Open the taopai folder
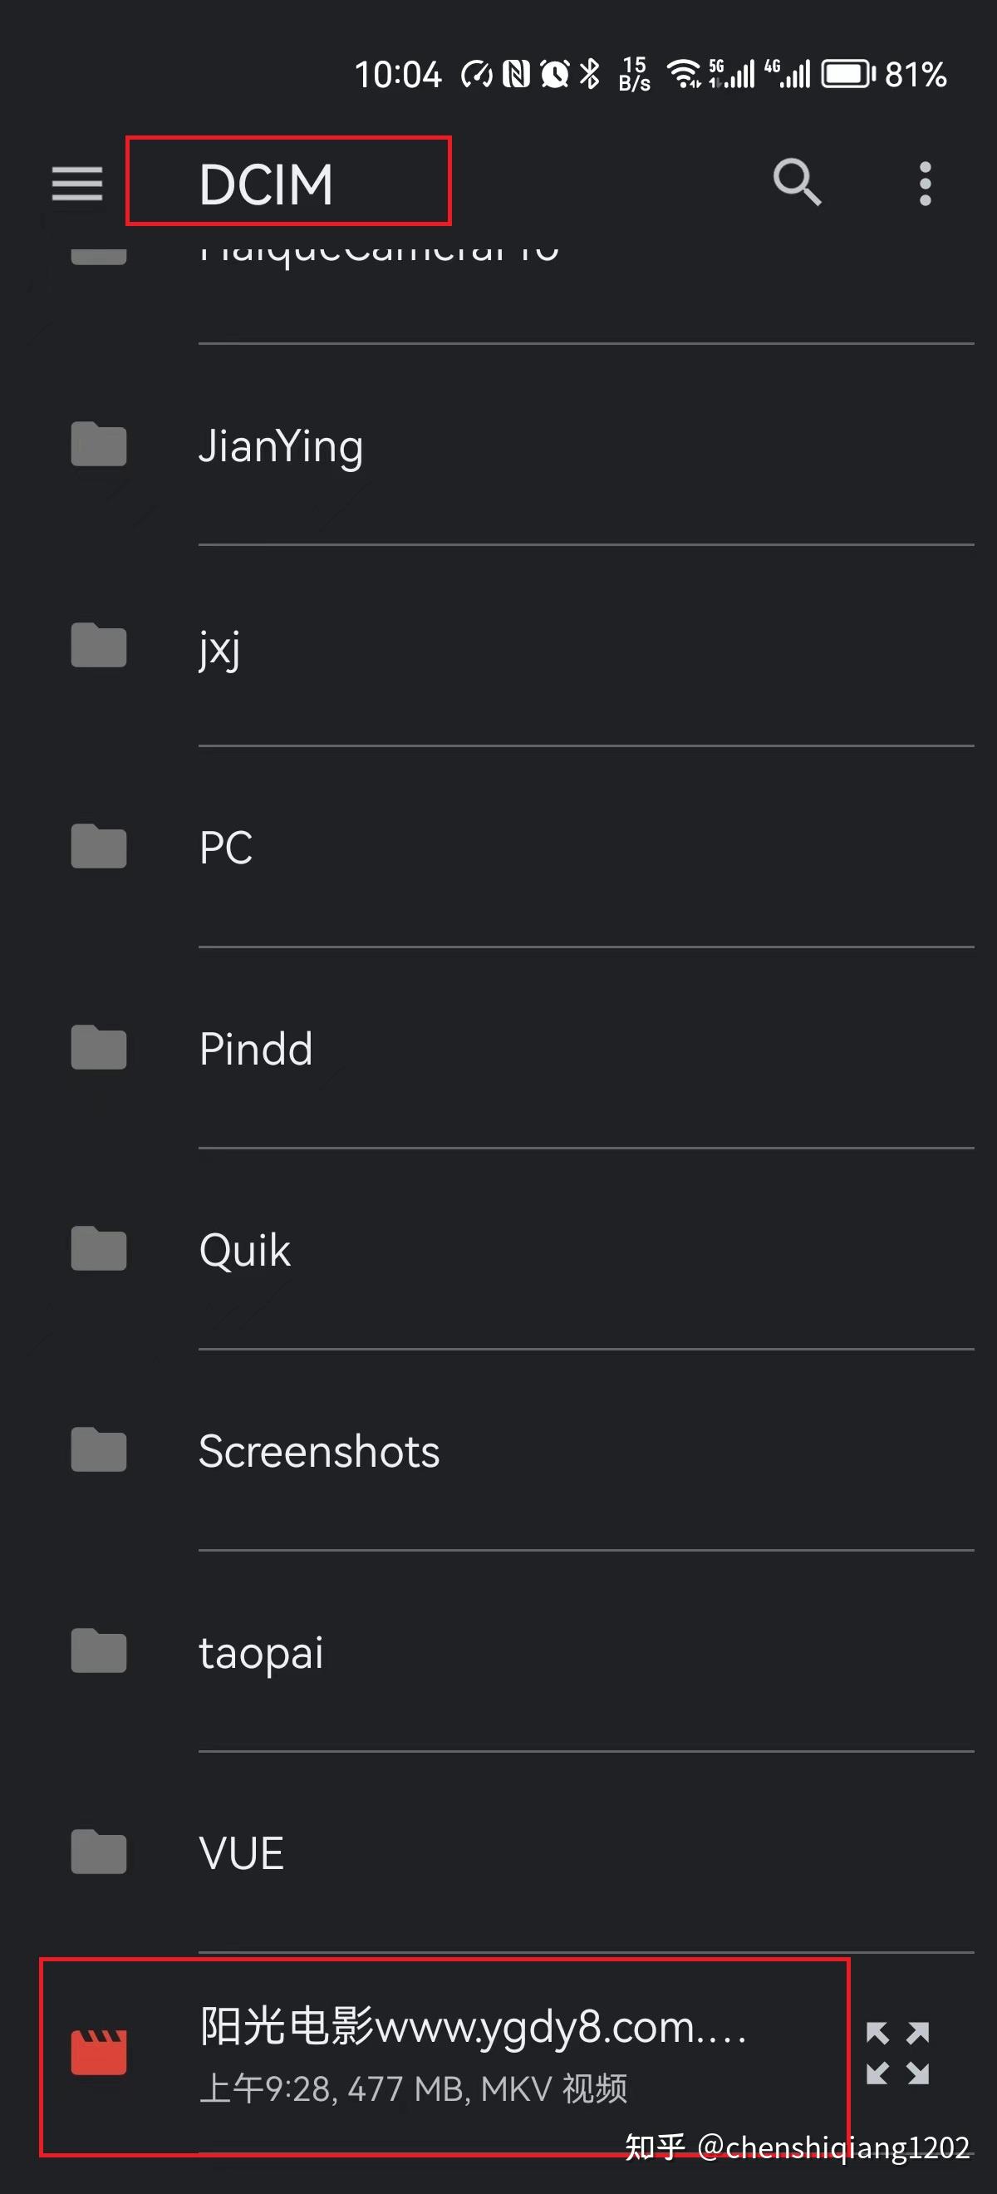The width and height of the screenshot is (997, 2194). tap(261, 1652)
